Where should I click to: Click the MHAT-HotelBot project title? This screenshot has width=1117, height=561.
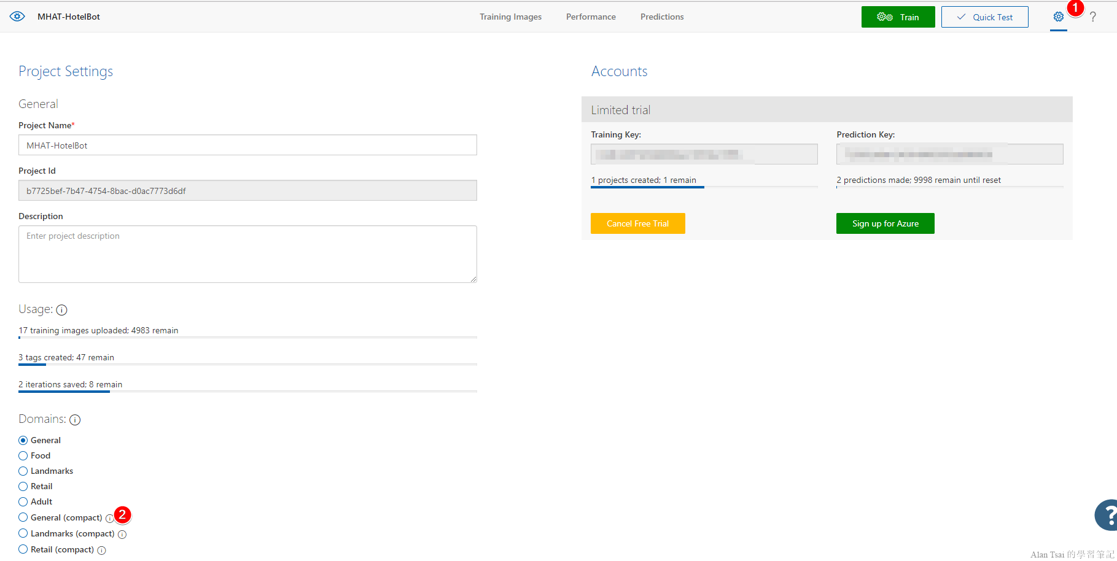tap(69, 17)
